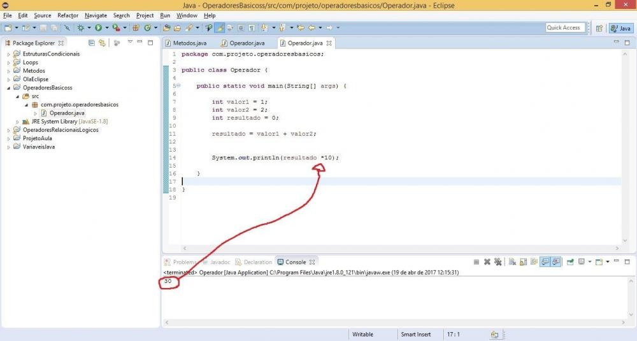The image size is (637, 341).
Task: Click Pin Console icon
Action: (x=570, y=262)
